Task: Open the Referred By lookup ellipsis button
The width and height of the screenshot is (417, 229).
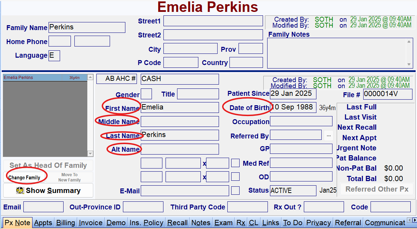Action: pos(328,135)
